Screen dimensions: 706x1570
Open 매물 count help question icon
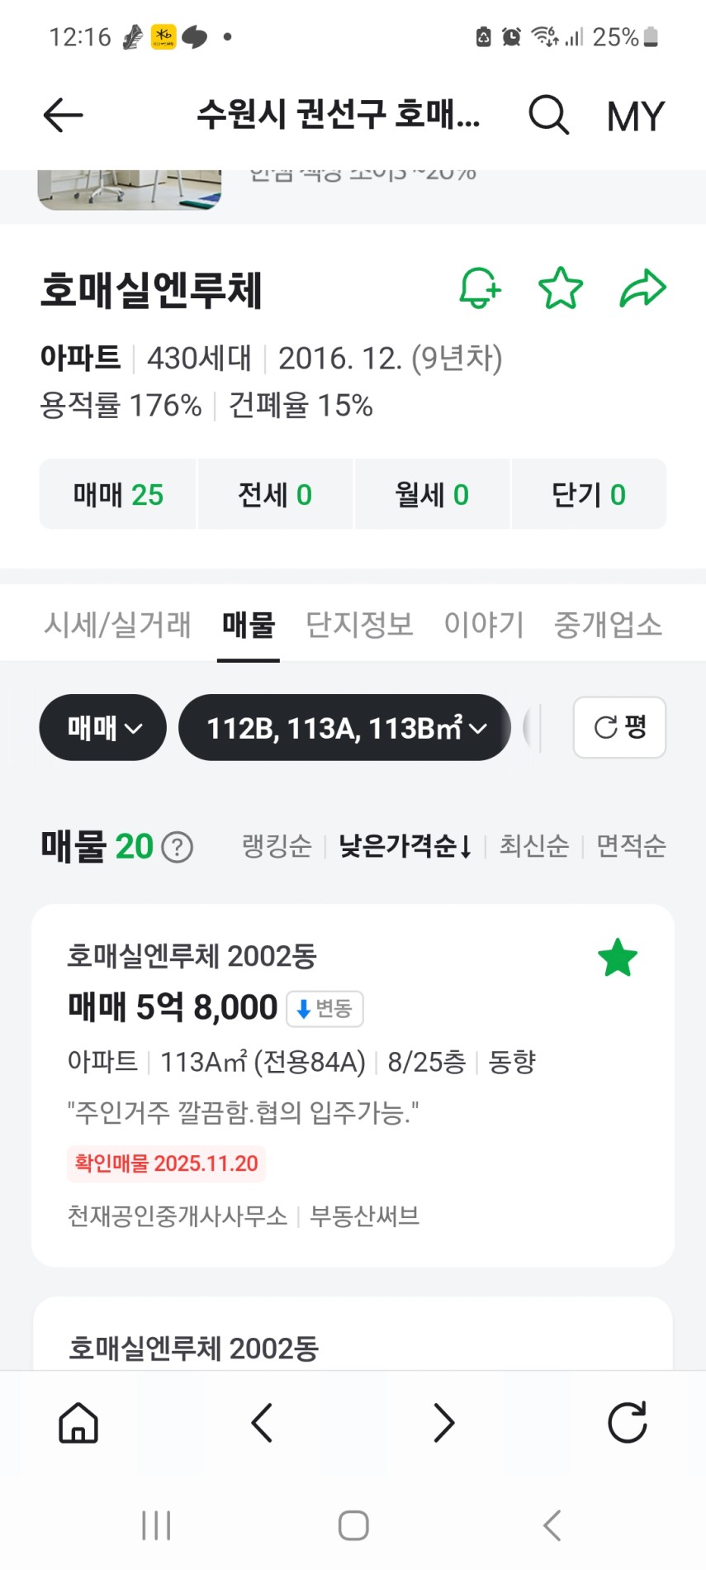[177, 847]
